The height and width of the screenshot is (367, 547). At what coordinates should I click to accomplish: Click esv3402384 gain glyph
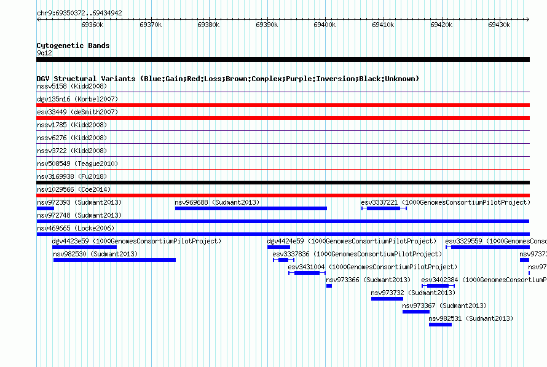438,286
